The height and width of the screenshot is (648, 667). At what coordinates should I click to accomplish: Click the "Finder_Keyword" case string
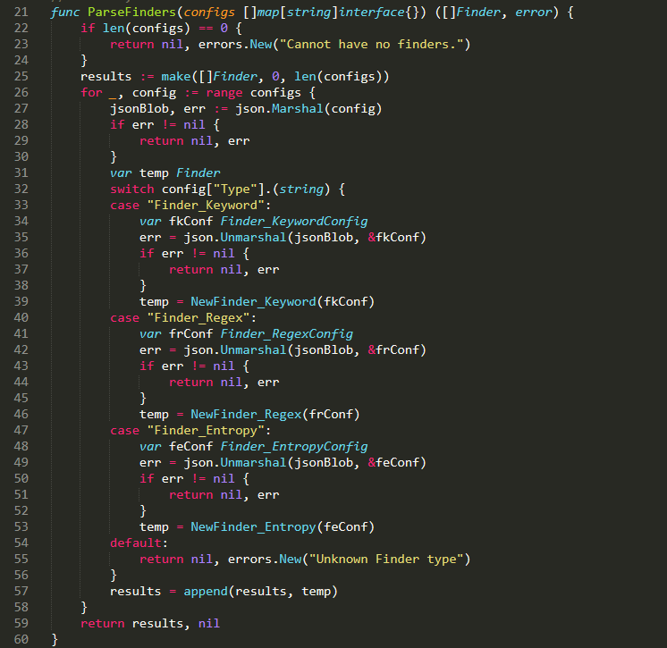[x=206, y=205]
